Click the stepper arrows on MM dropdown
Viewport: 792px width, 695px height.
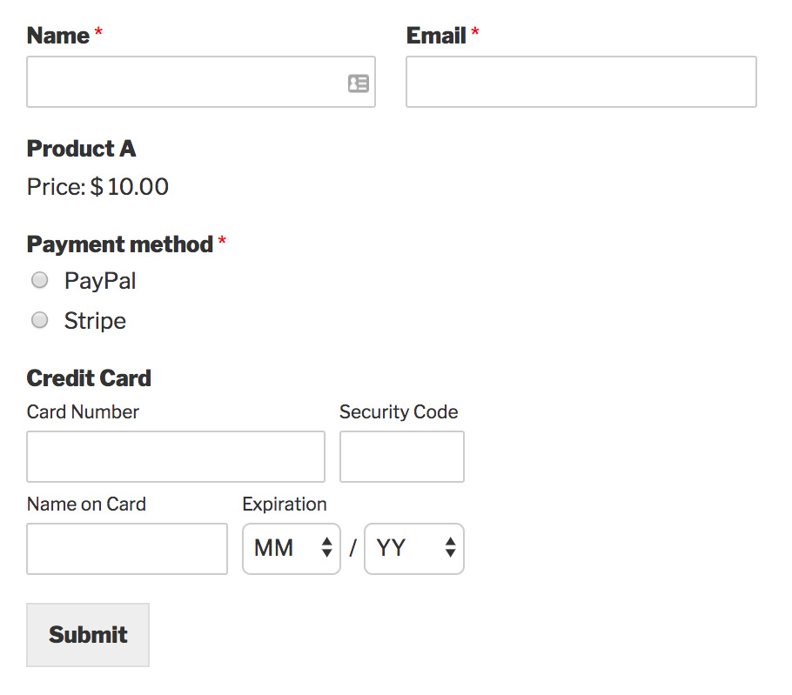click(x=327, y=549)
